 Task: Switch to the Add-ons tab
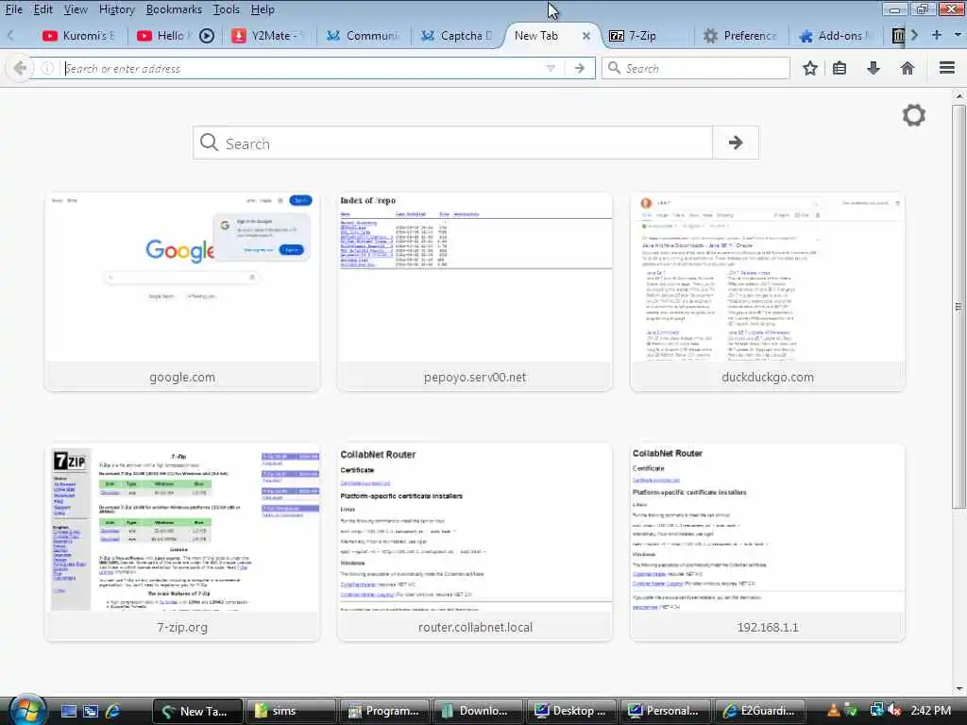click(835, 36)
